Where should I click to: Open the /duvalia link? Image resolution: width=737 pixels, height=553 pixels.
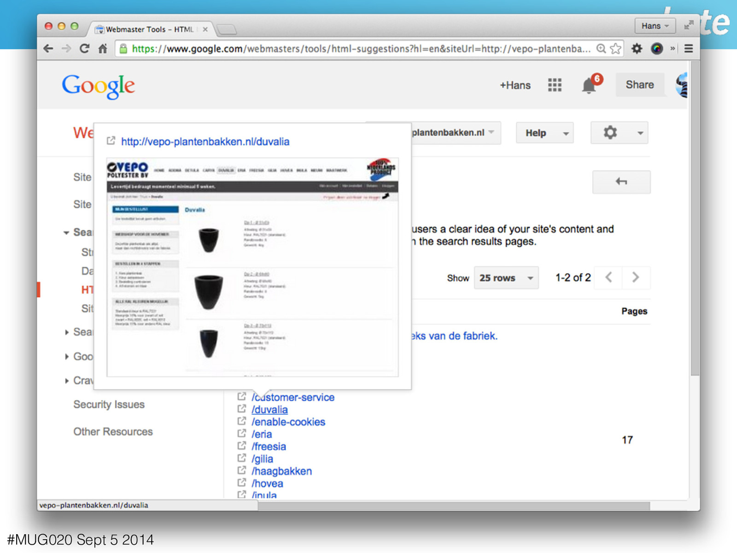click(x=269, y=410)
